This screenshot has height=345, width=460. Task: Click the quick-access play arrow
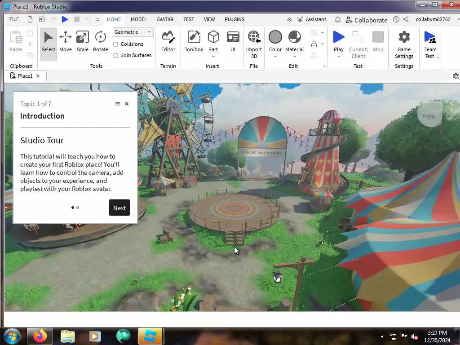pyautogui.click(x=65, y=19)
